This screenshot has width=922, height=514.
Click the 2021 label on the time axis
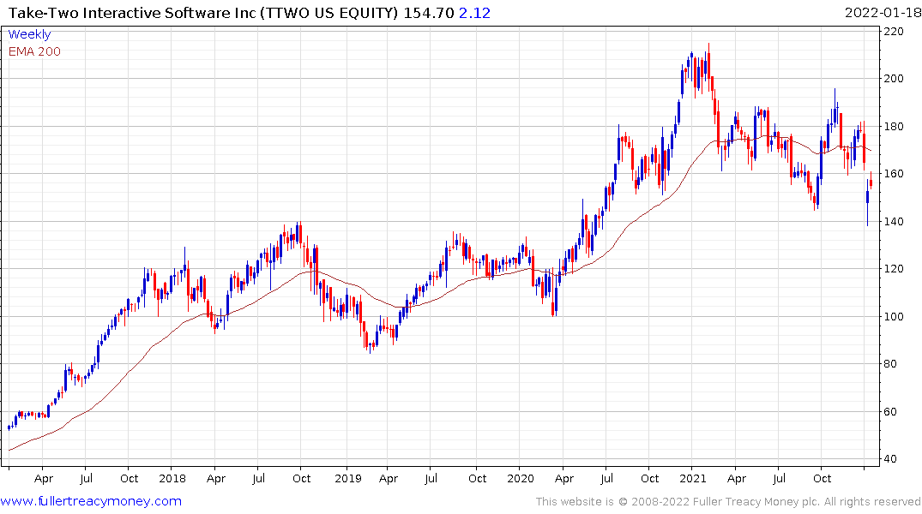tap(693, 478)
